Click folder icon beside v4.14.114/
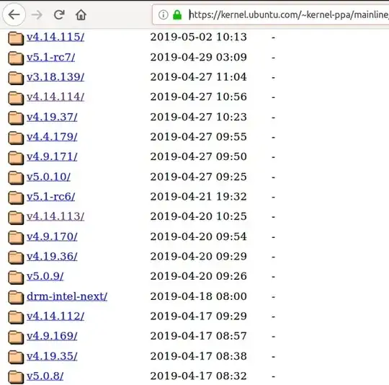The height and width of the screenshot is (385, 389). click(16, 98)
